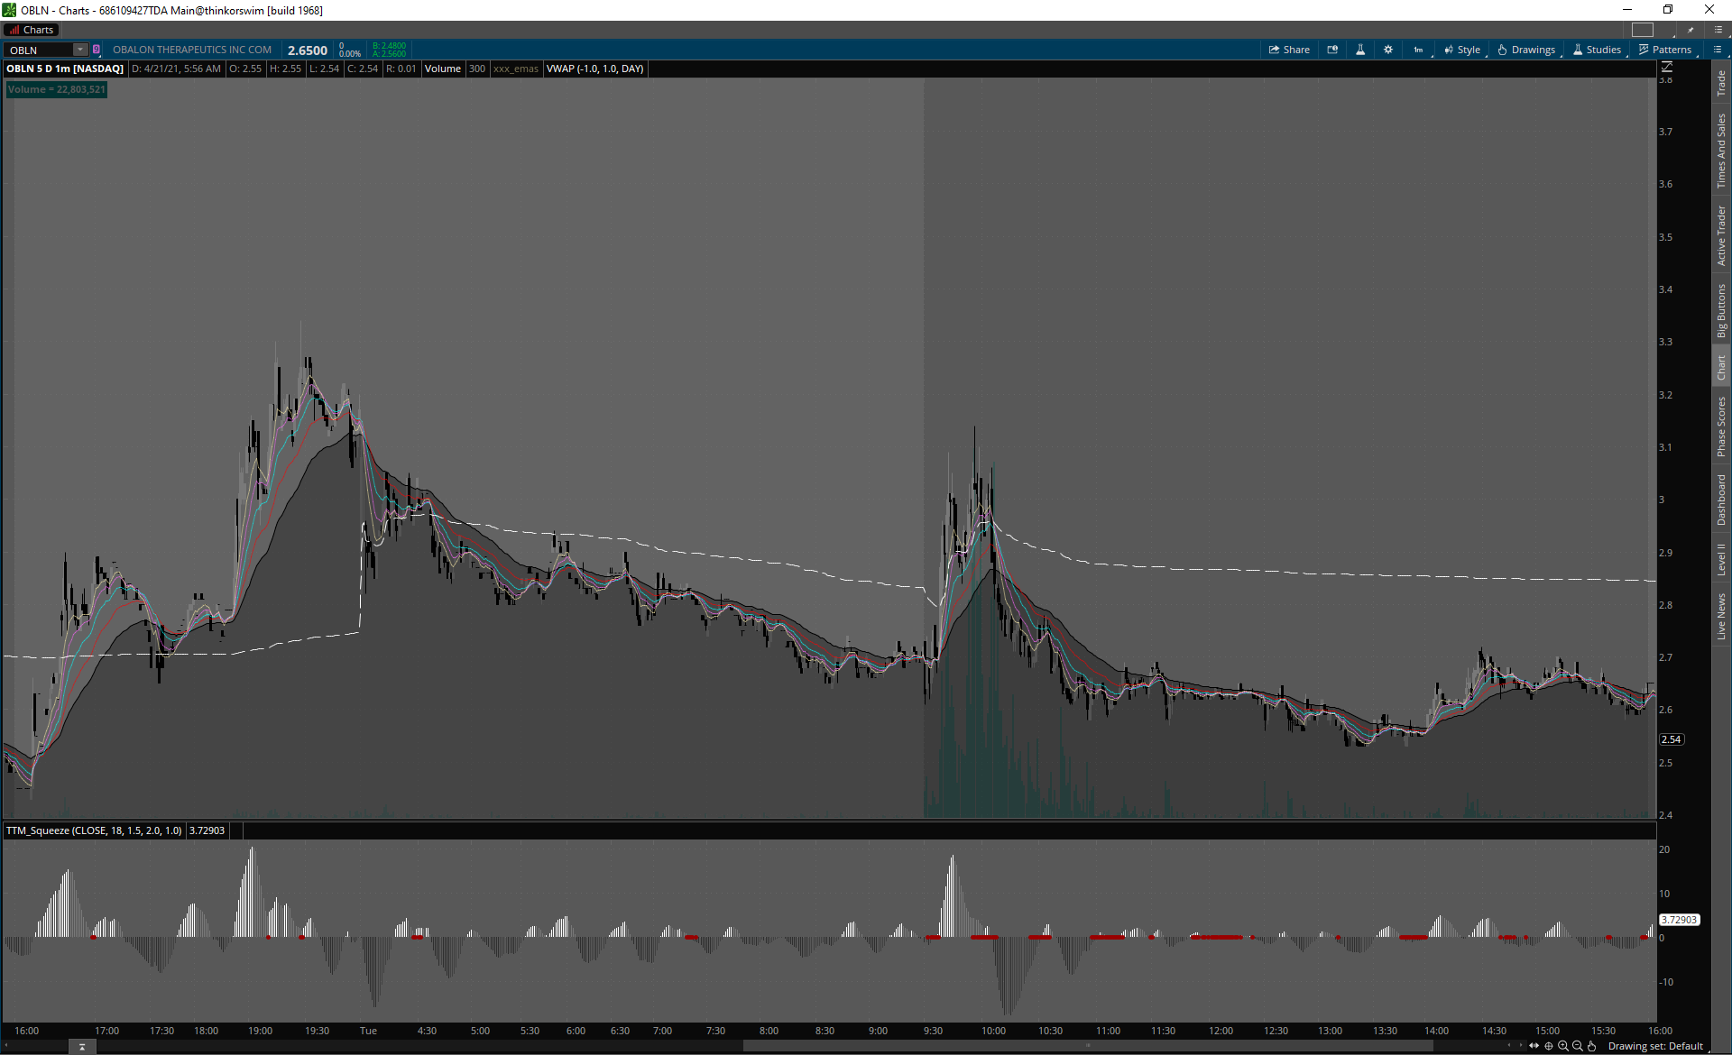Viewport: 1732px width, 1055px height.
Task: Click the alert/notification chart icon
Action: (1332, 50)
